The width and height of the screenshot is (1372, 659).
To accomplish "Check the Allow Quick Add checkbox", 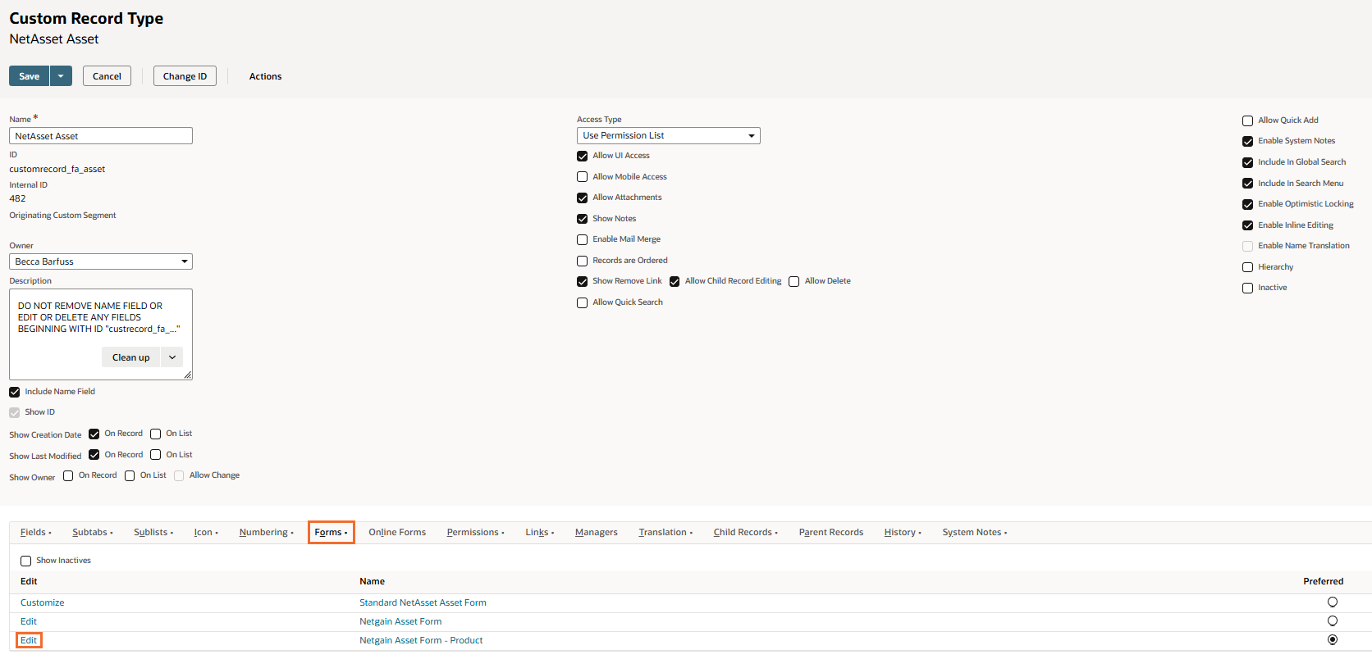I will pos(1247,120).
